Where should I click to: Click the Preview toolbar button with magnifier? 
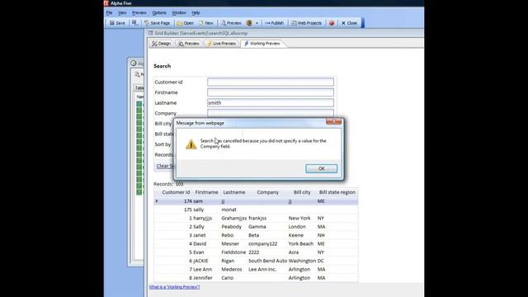tap(231, 23)
